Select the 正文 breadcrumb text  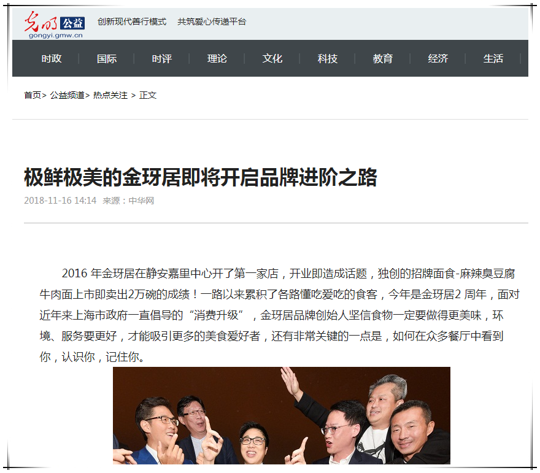pyautogui.click(x=148, y=95)
